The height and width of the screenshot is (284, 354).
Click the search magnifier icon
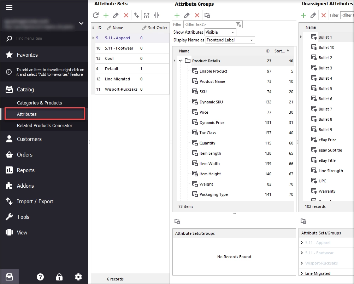9,39
